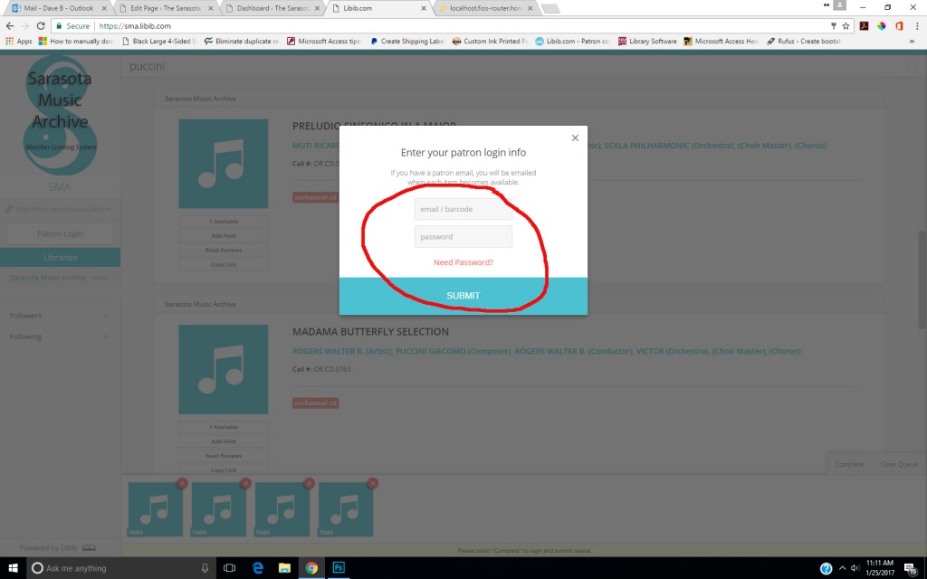
Task: Open the Library Software bookmark
Action: point(647,42)
